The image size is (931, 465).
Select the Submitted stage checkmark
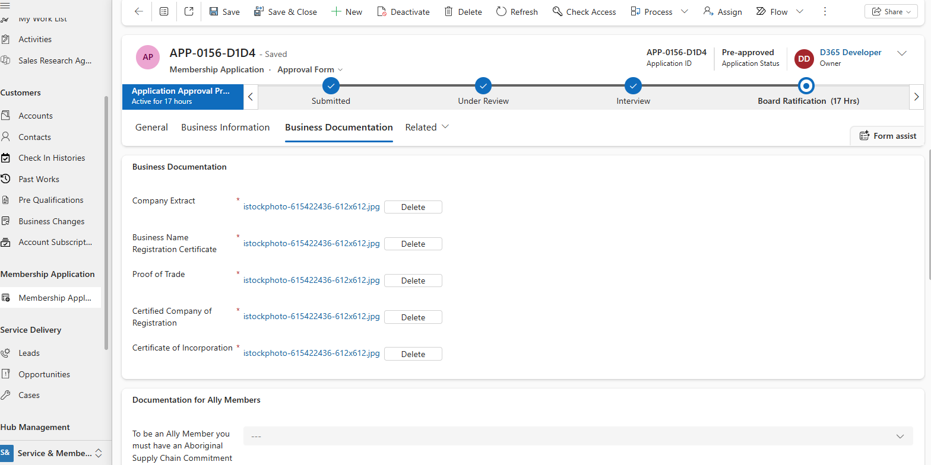click(331, 86)
